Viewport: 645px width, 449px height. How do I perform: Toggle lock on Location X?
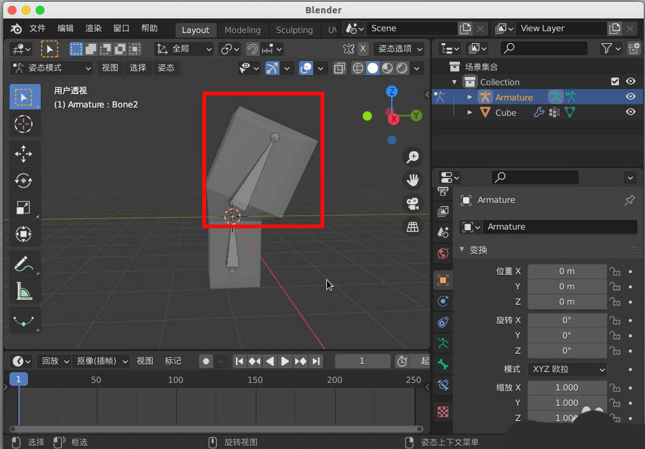(614, 272)
